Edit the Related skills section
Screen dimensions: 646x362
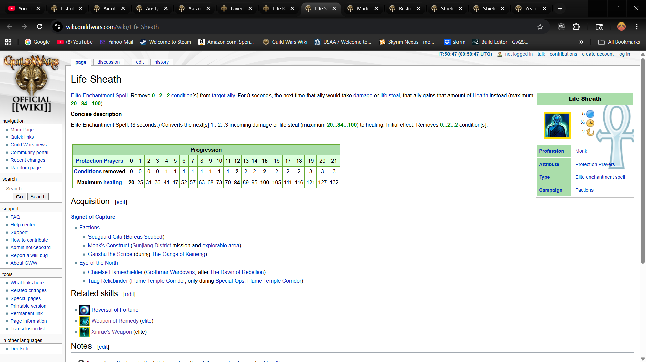129,294
